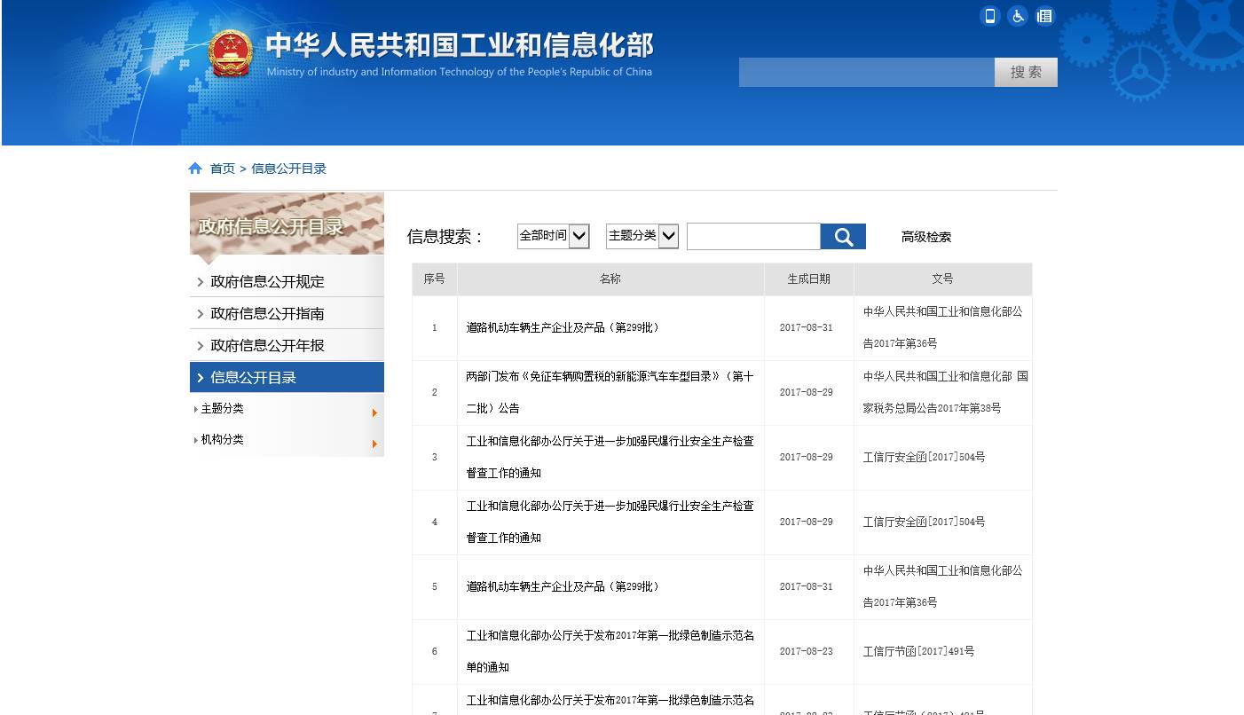Screen dimensions: 1244x715
Task: Open row 1 title 道路机动车辆生产企业及产品（第299批）
Action: coord(563,327)
